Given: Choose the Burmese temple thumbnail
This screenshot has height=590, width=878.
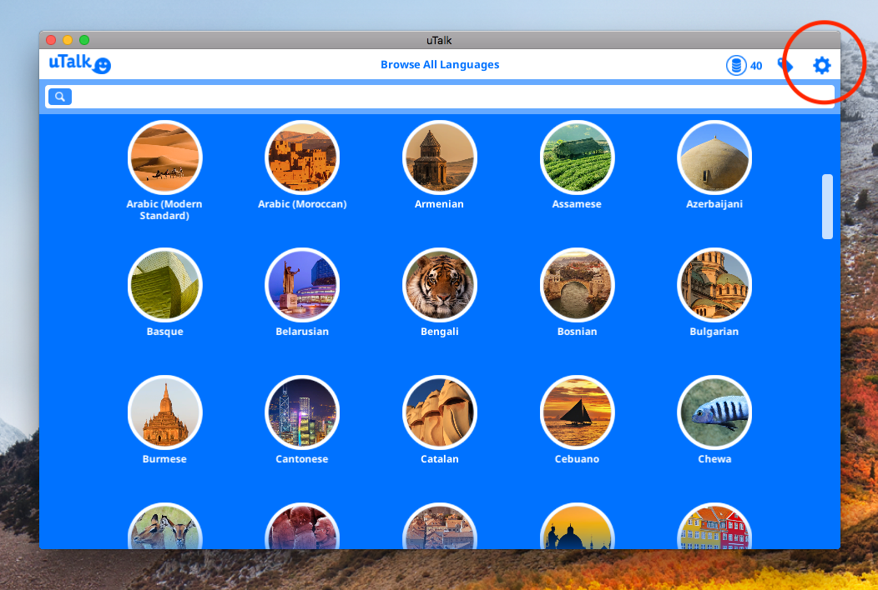Looking at the screenshot, I should [x=164, y=412].
